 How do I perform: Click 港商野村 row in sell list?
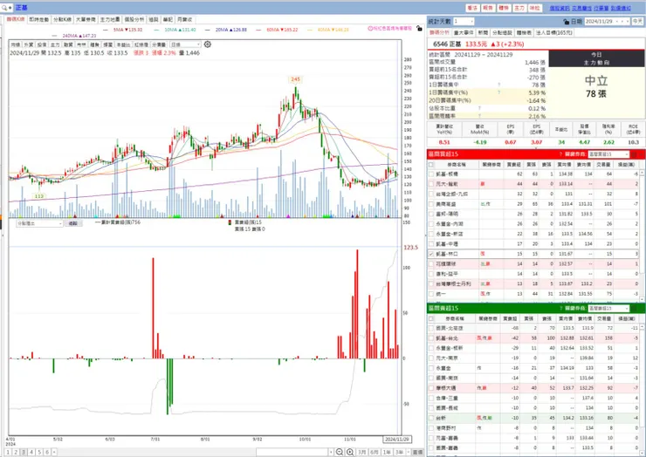coord(535,428)
